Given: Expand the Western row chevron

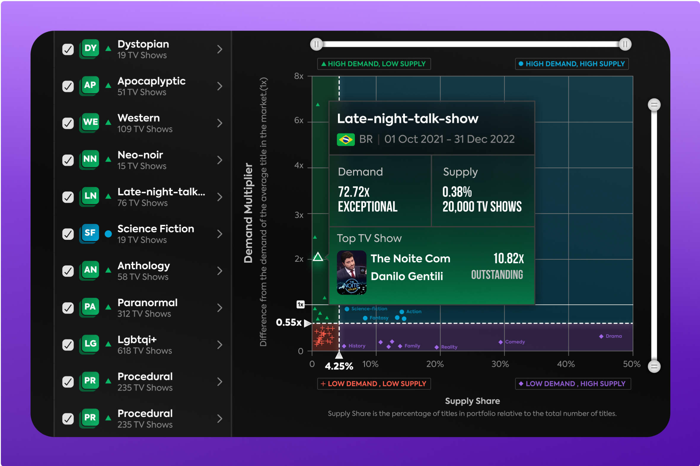Looking at the screenshot, I should coord(220,123).
